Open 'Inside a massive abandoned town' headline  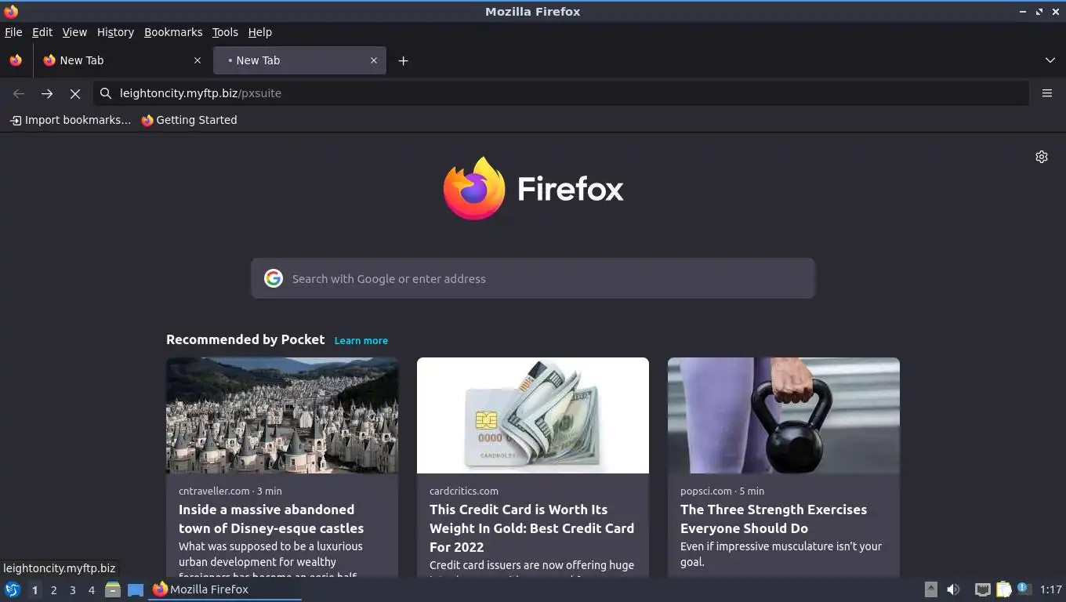click(x=271, y=519)
